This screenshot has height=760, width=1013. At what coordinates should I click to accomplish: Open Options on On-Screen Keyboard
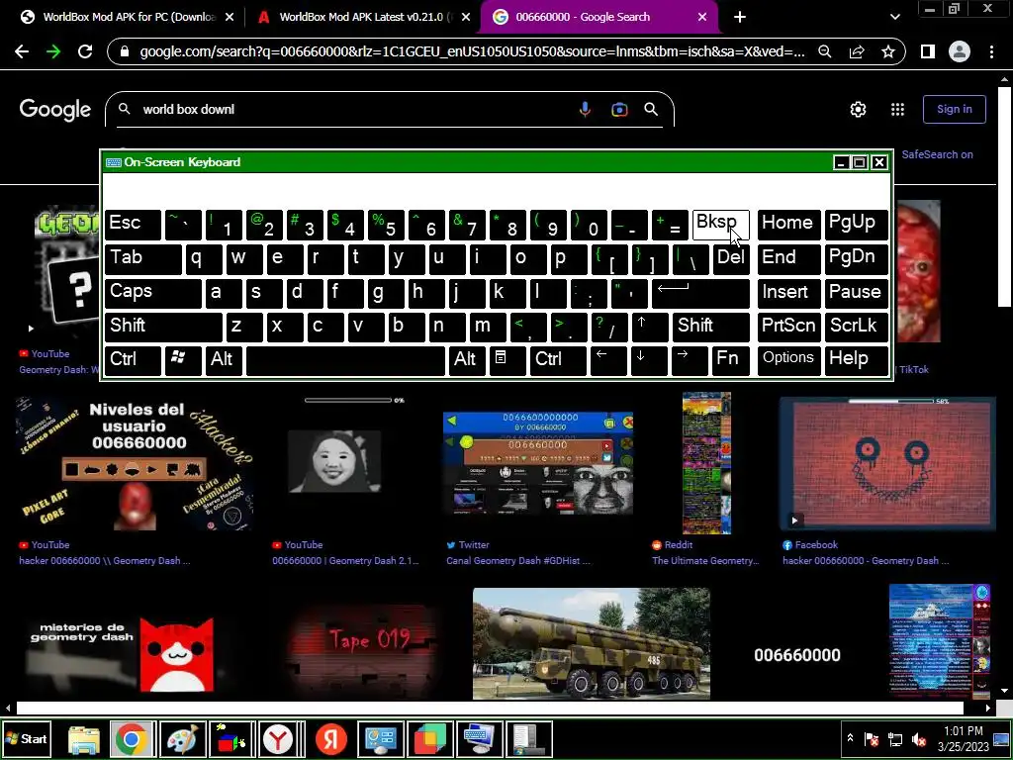(x=788, y=360)
